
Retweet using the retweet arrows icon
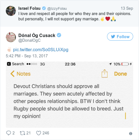click(x=22, y=133)
